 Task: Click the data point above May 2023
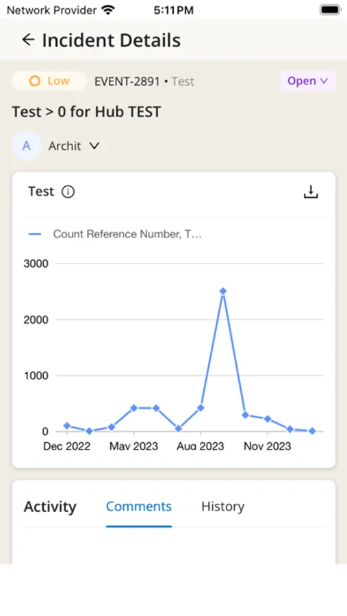(x=133, y=408)
